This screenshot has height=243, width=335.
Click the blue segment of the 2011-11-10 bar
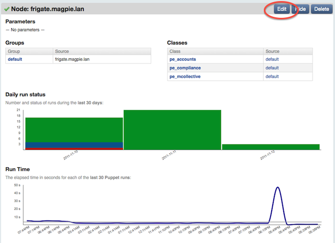(x=74, y=145)
